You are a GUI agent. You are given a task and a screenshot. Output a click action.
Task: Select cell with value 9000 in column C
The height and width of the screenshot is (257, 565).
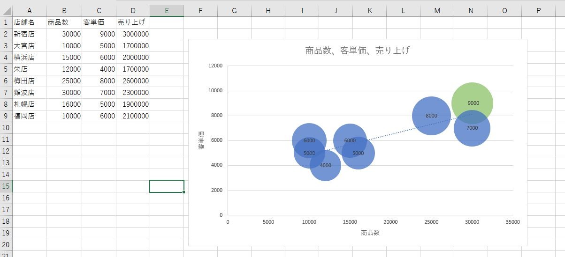pyautogui.click(x=99, y=34)
